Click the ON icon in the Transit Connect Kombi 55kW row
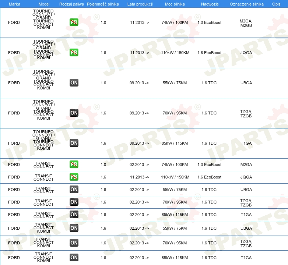This screenshot has height=265, width=288. (74, 228)
